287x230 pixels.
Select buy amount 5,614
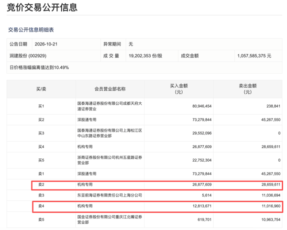click(x=207, y=195)
